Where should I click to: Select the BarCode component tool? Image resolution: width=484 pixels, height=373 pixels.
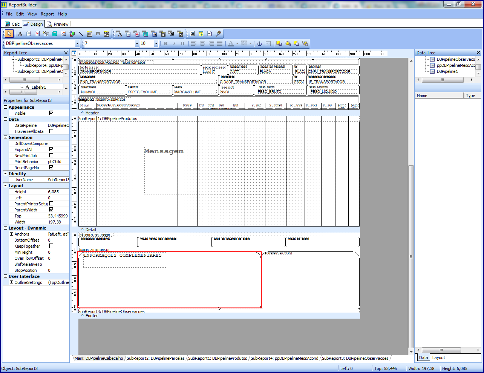coord(89,34)
